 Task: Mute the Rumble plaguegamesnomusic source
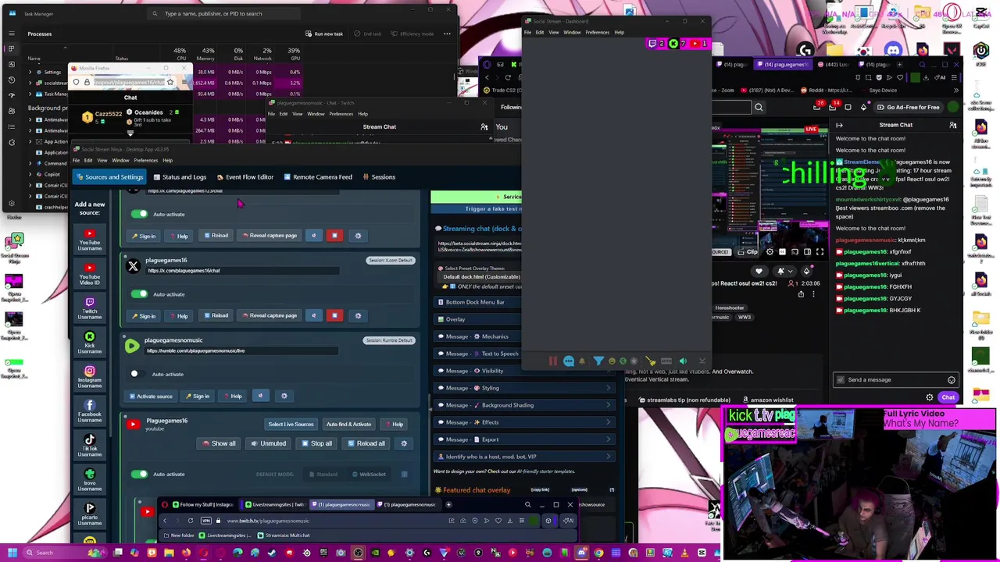pyautogui.click(x=260, y=396)
